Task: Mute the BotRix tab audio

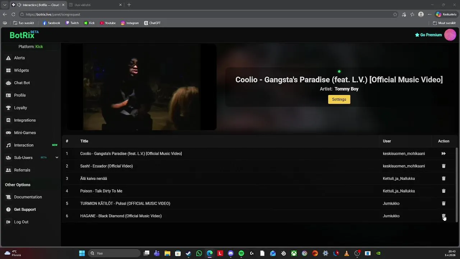Action: coord(19,5)
